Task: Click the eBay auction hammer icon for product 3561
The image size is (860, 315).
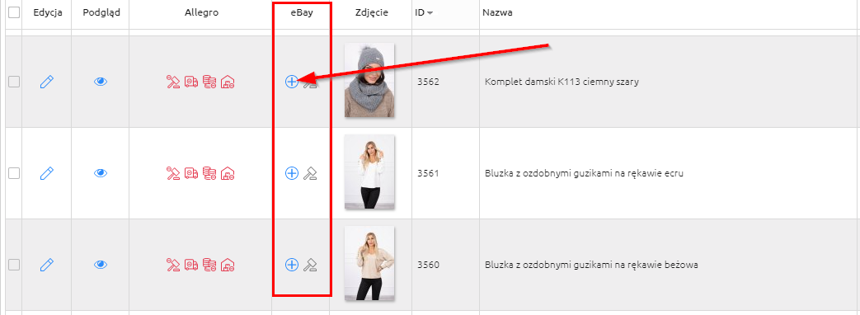Action: coord(311,173)
